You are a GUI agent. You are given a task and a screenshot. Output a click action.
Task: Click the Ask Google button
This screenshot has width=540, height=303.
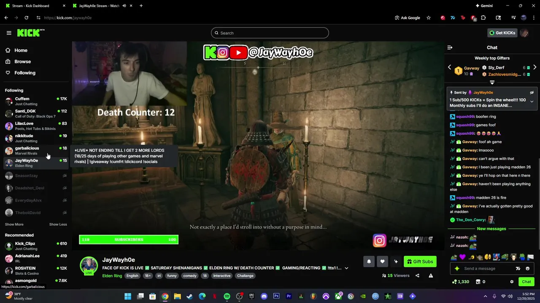pyautogui.click(x=407, y=18)
